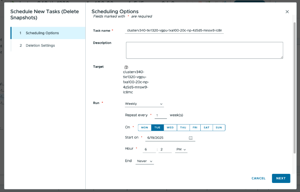Select SAT as run day
Screen dimensions: 300x192
(x=206, y=127)
